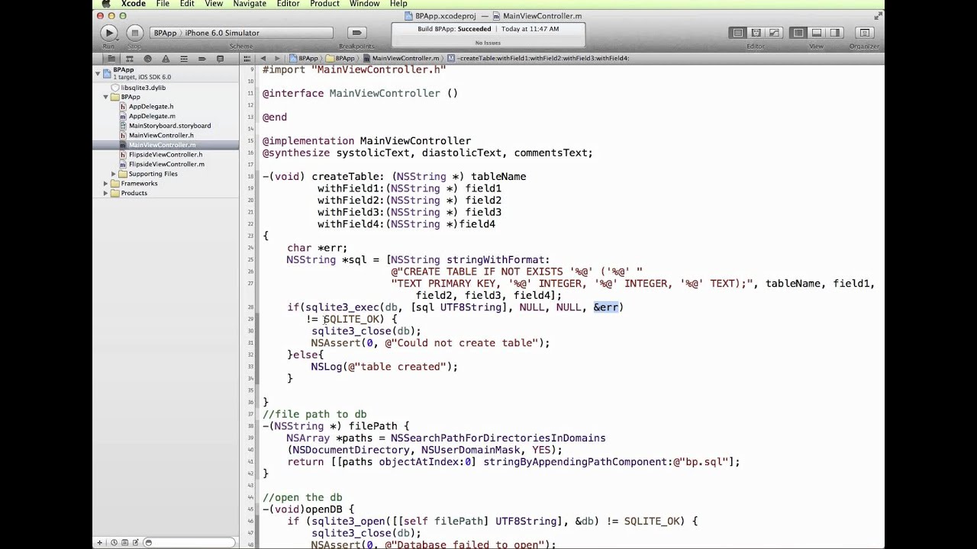Click the No Issues status text
977x549 pixels.
coord(488,43)
